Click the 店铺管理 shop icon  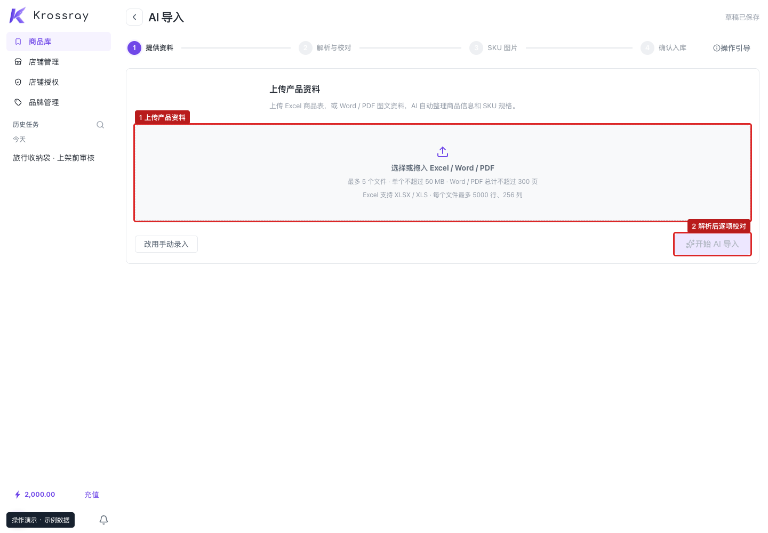coord(18,62)
